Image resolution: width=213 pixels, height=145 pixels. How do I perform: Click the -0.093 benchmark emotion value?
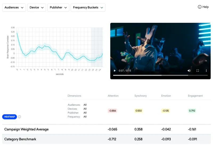[x=166, y=139]
